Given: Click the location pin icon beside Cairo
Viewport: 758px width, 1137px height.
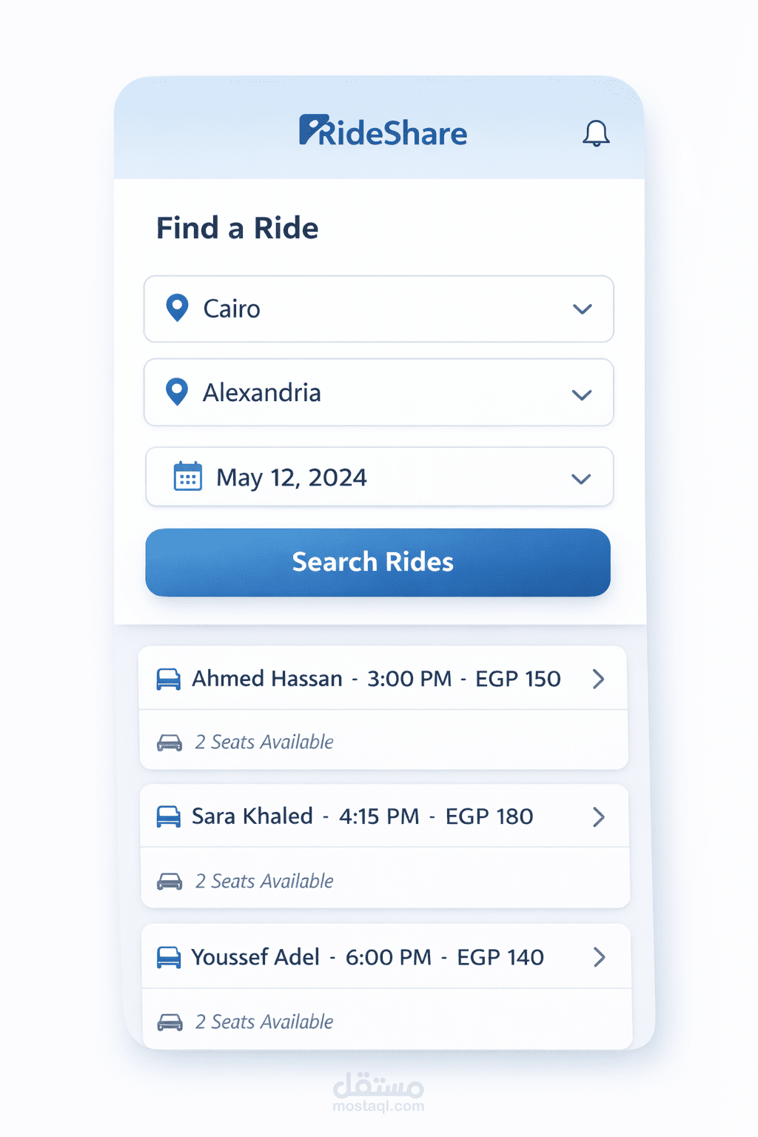Looking at the screenshot, I should point(178,309).
